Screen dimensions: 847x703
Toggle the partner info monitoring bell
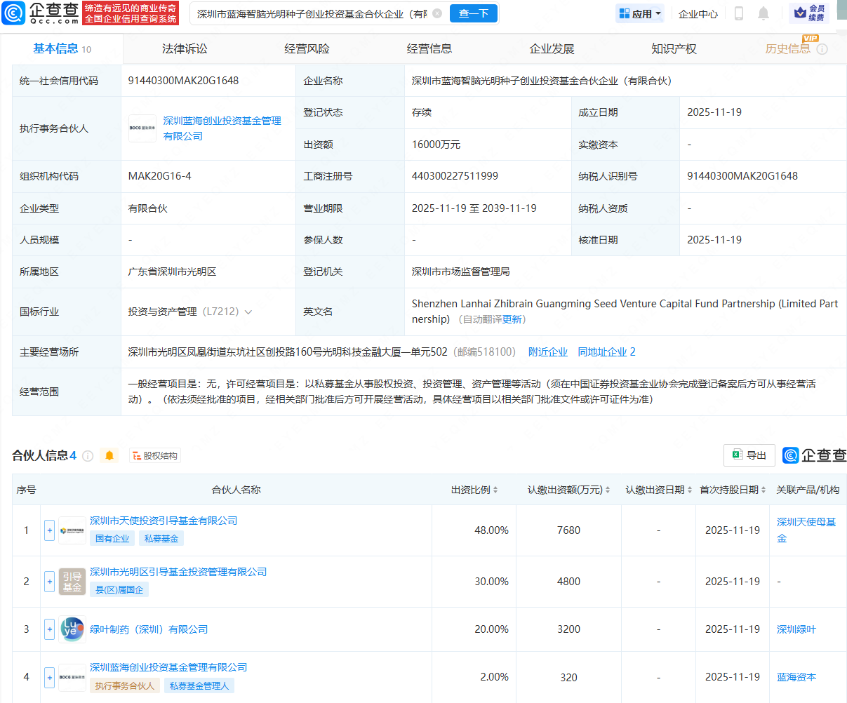point(109,456)
